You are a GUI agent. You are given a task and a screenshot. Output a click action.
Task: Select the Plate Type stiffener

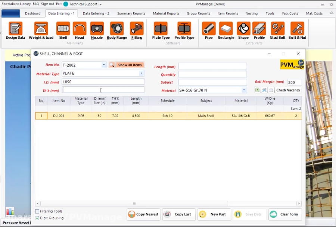161,31
